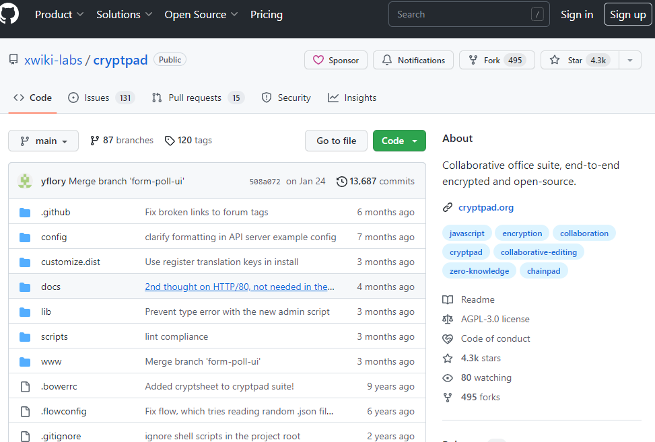This screenshot has height=442, width=655.
Task: Click the docs folder icon
Action: click(25, 287)
